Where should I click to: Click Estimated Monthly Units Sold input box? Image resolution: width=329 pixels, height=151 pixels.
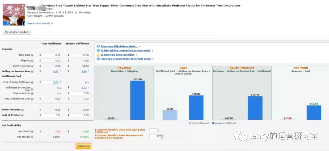[154, 130]
